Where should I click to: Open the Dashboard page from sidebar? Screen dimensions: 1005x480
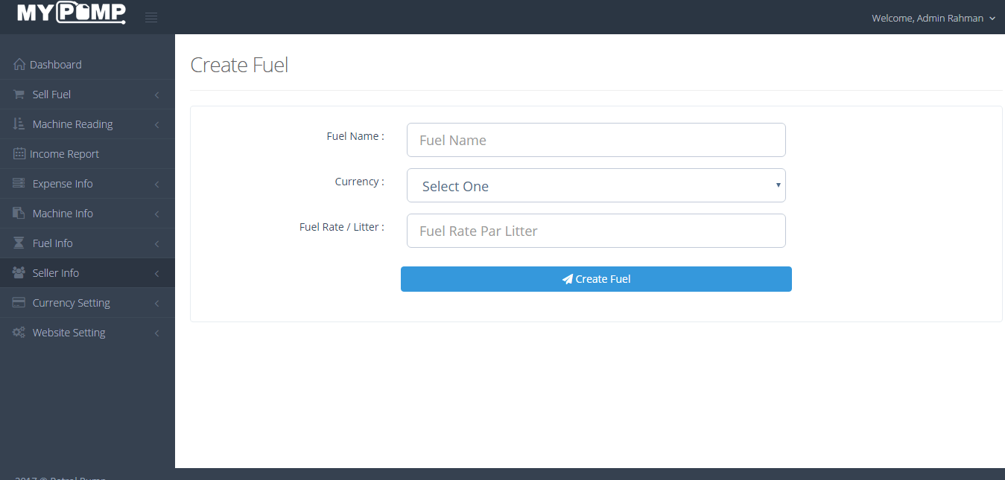click(x=56, y=64)
